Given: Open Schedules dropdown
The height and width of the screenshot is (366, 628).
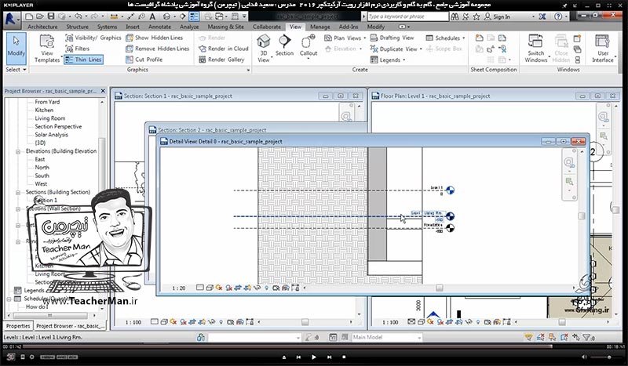Looking at the screenshot, I should [445, 38].
